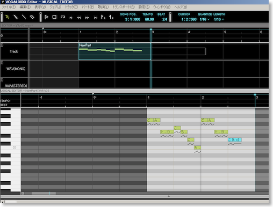Select the ど note at start of measure 2

pos(204,120)
